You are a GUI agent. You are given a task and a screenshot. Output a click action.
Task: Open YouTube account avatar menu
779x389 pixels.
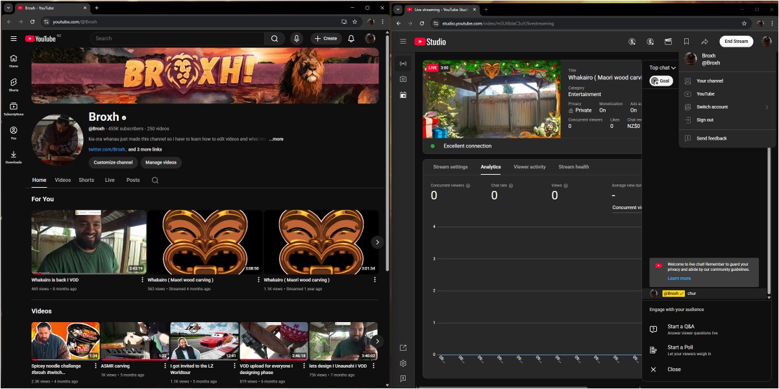coord(371,38)
